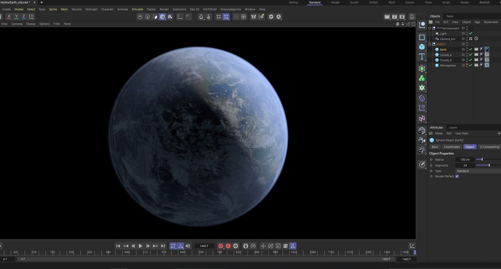
Task: Open the Coordinates attributes tab
Action: pyautogui.click(x=452, y=147)
